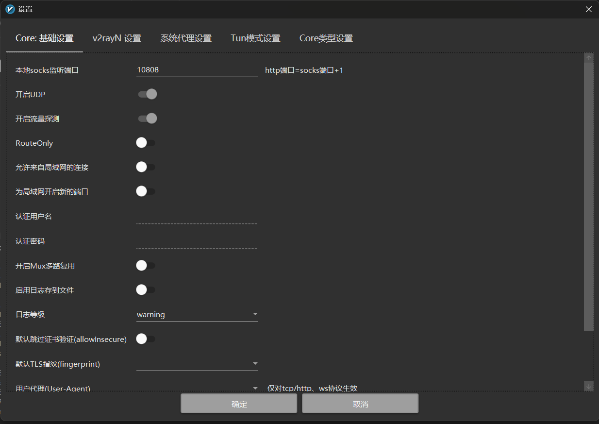Click the v2rayN logo icon in title bar
The image size is (599, 424).
[x=10, y=9]
